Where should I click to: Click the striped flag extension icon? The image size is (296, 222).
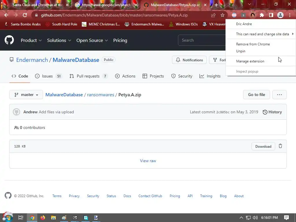234,15
